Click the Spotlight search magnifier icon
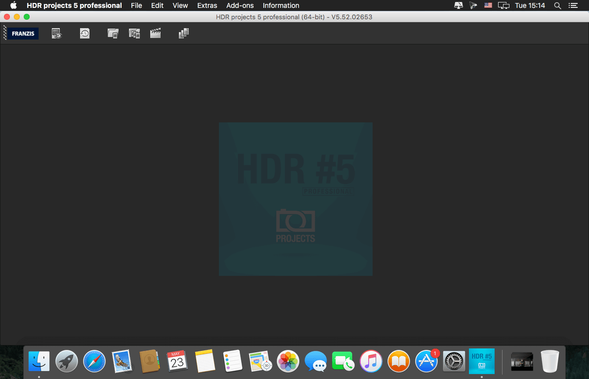This screenshot has width=589, height=379. coord(557,5)
